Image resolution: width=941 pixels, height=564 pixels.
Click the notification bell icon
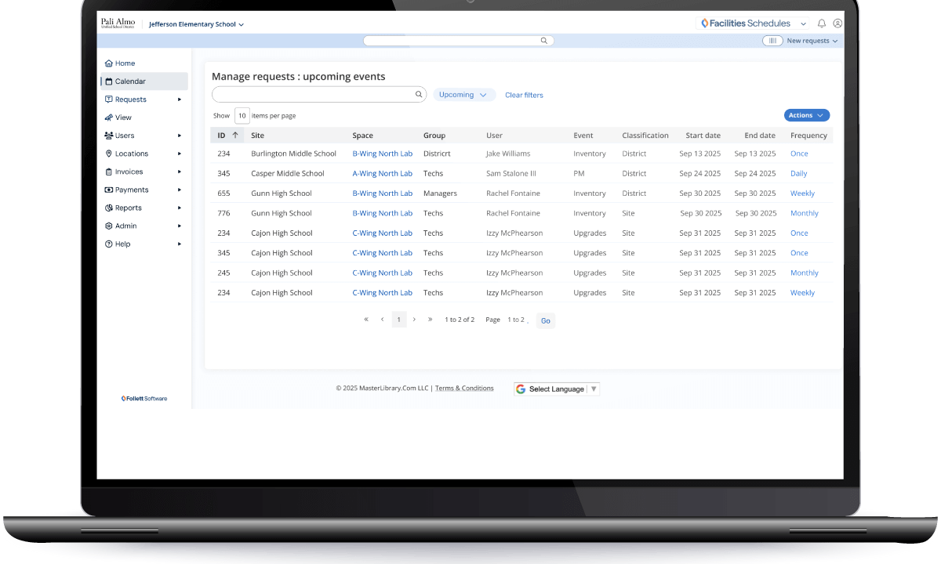click(822, 23)
